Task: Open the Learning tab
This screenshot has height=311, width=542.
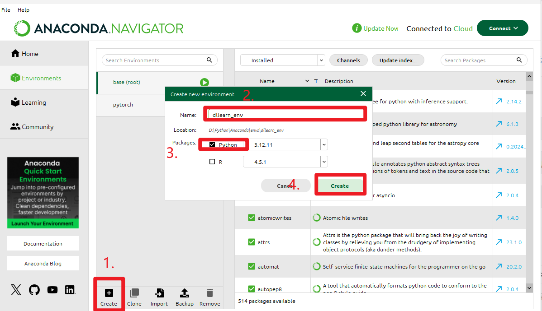Action: point(44,102)
